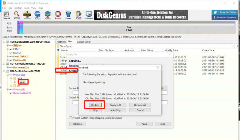240x140 pixels.
Task: Click the Rename All button
Action: point(140,105)
